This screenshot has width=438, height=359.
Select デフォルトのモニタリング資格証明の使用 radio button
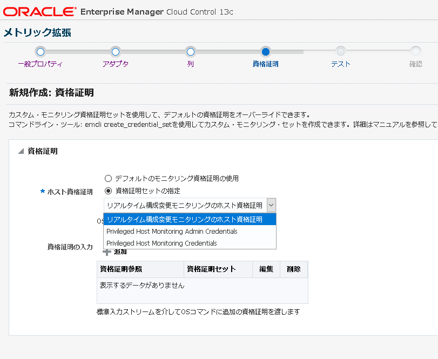pos(108,178)
